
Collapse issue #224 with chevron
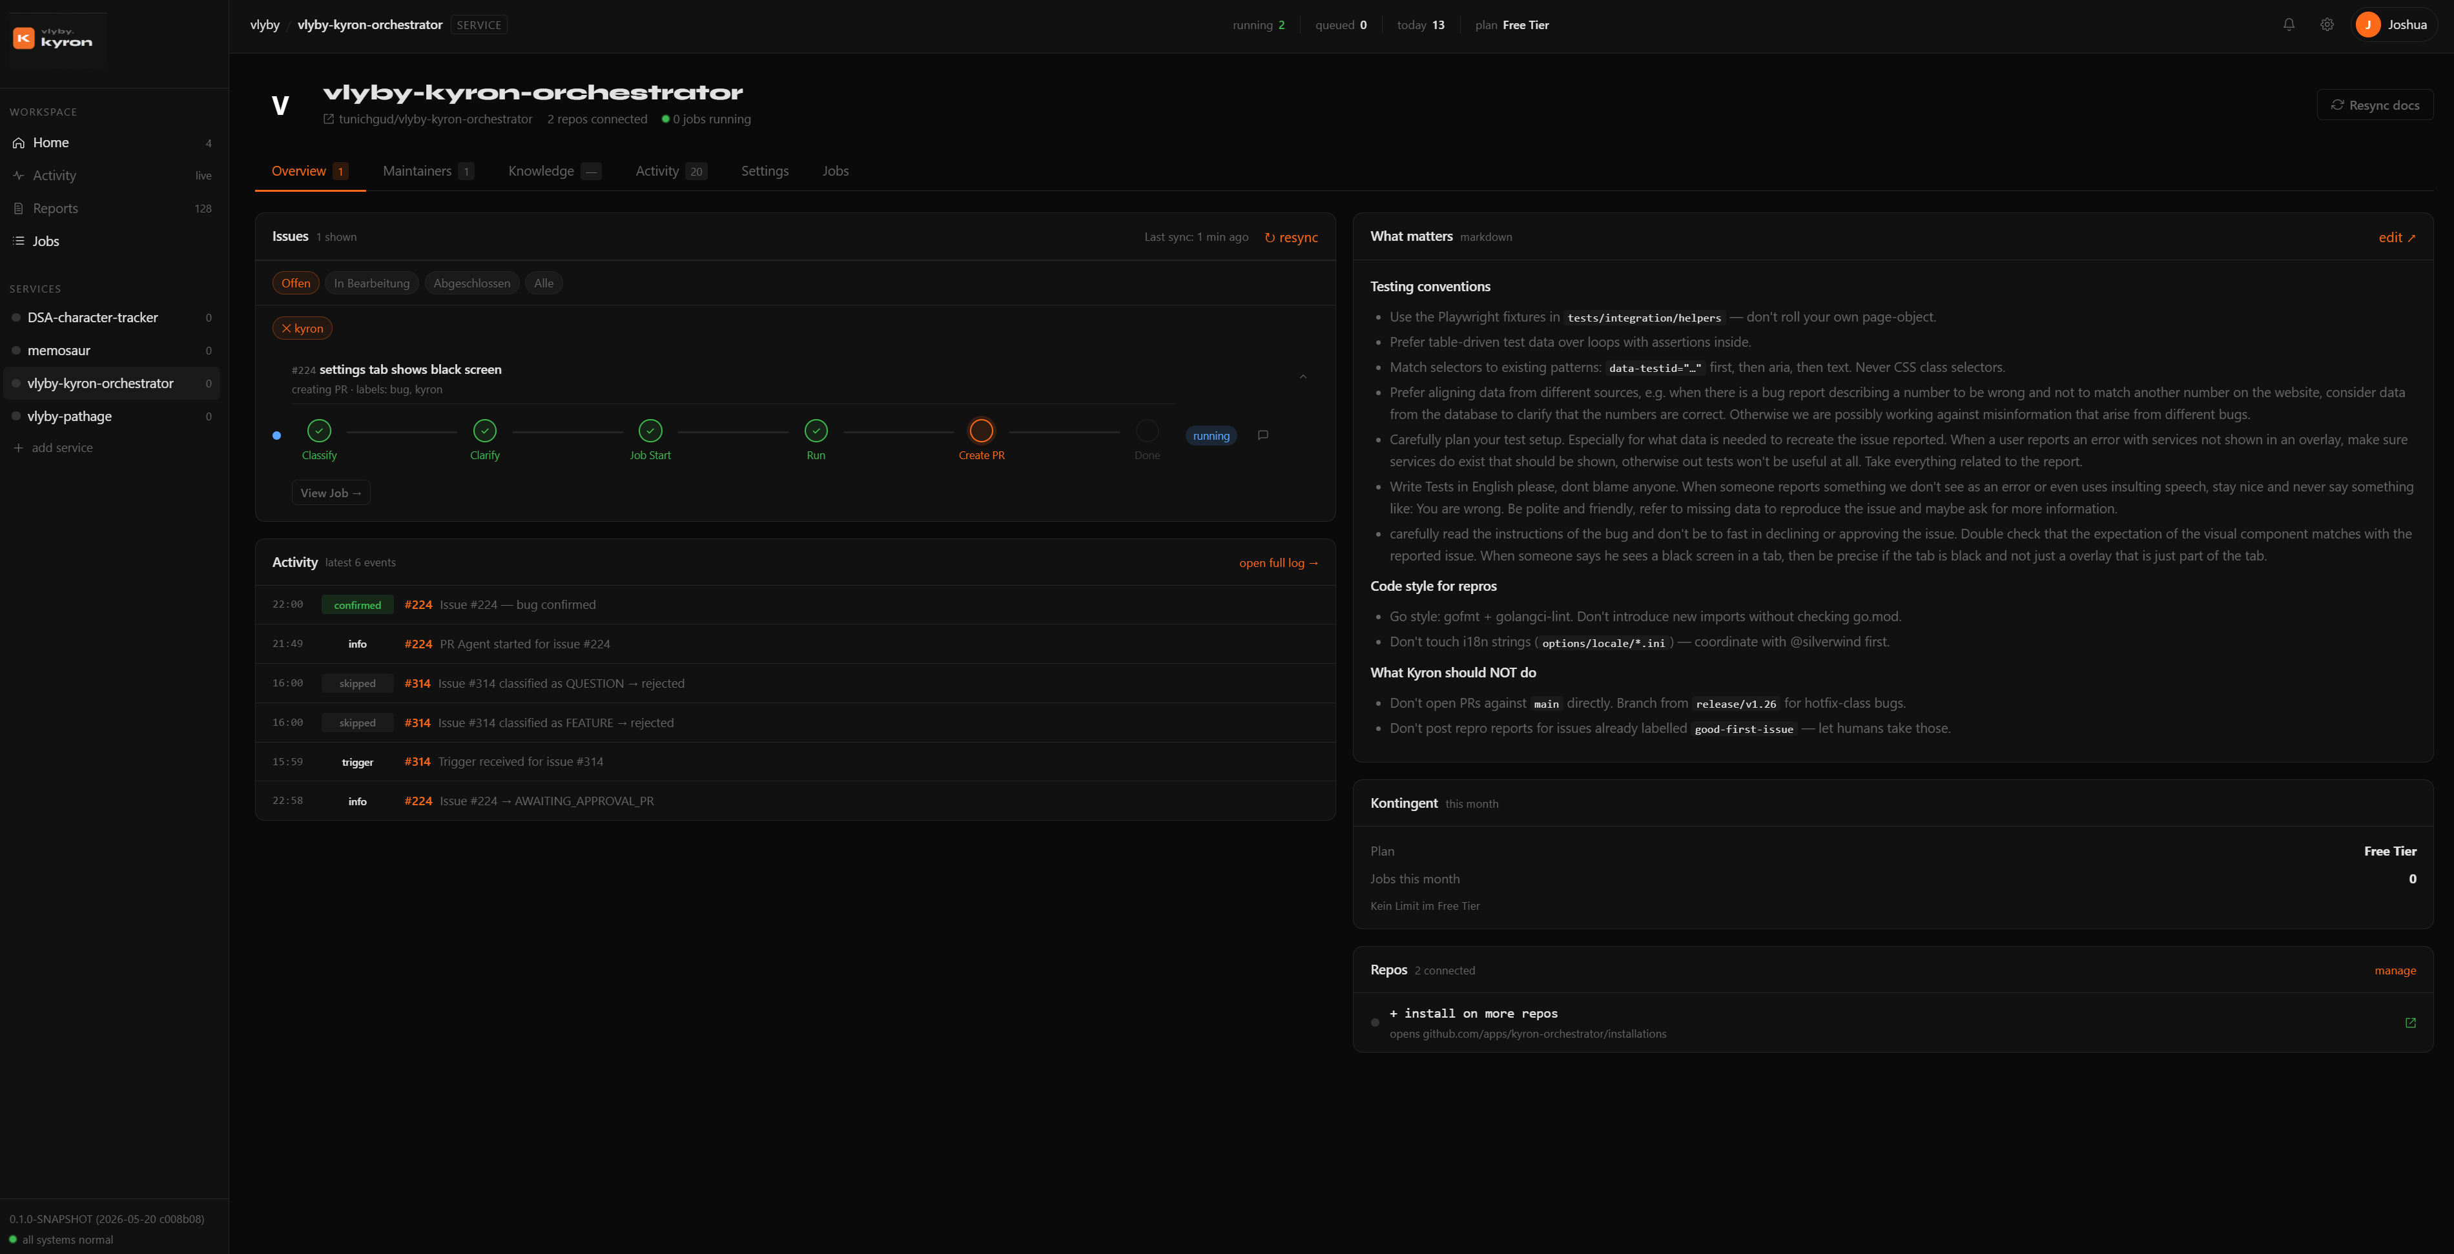pyautogui.click(x=1303, y=377)
